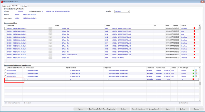Screen dimensions: 205x112
Task: Click red status square of contract 0493
Action: coord(194,40)
